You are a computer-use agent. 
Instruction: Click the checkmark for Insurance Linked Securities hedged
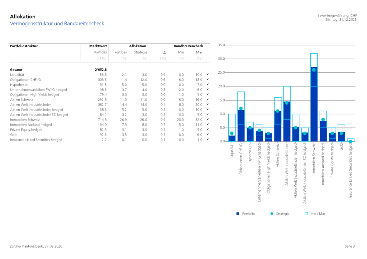tap(208, 140)
